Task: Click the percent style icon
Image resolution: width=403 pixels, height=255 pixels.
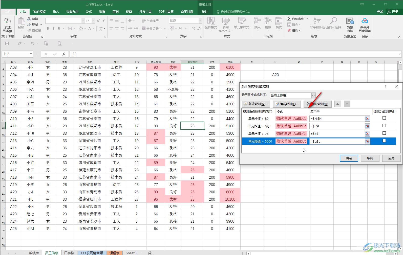Action: [x=180, y=29]
